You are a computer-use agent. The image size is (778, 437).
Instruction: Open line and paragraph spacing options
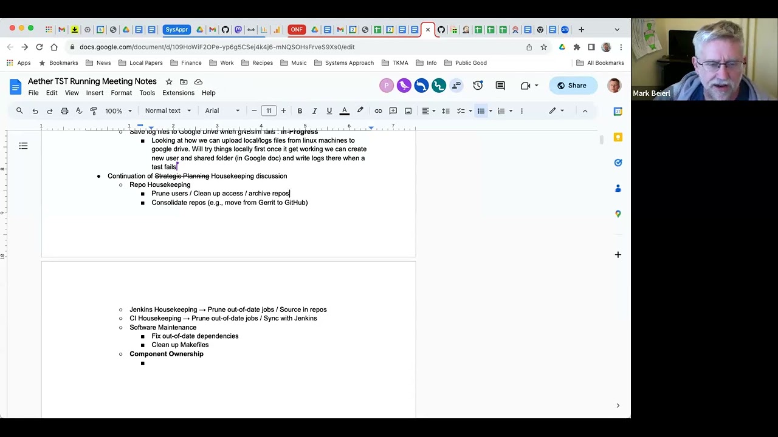(x=446, y=110)
